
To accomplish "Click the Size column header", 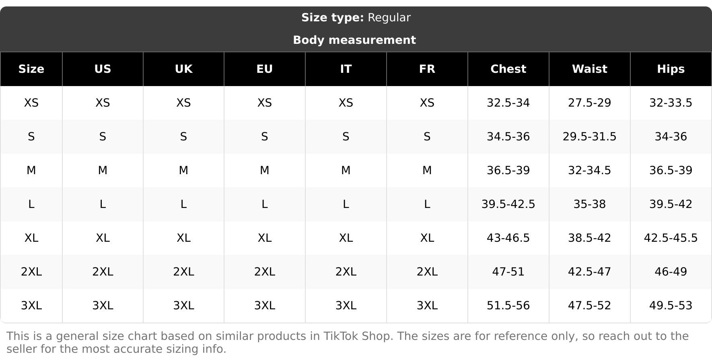I will tap(31, 69).
